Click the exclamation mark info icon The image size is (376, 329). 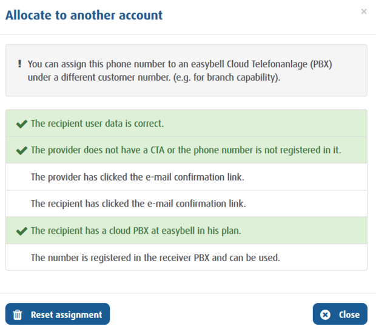point(20,63)
